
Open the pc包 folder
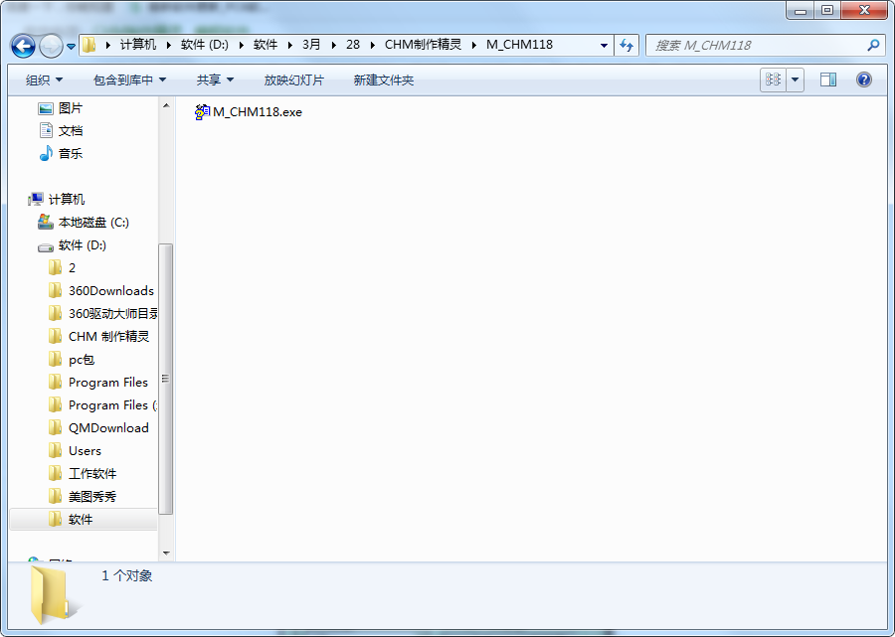pos(82,360)
